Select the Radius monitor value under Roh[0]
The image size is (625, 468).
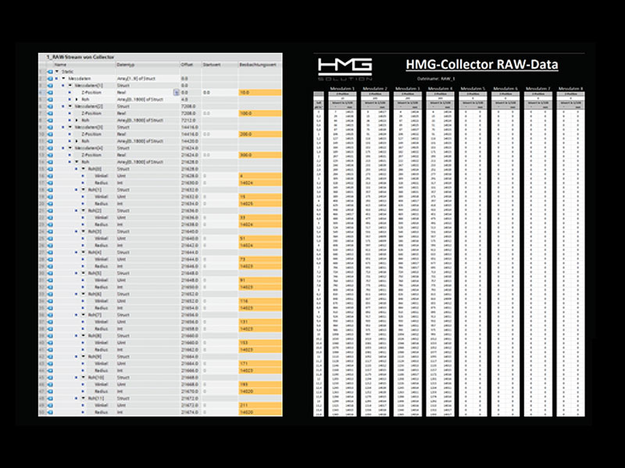coord(260,183)
